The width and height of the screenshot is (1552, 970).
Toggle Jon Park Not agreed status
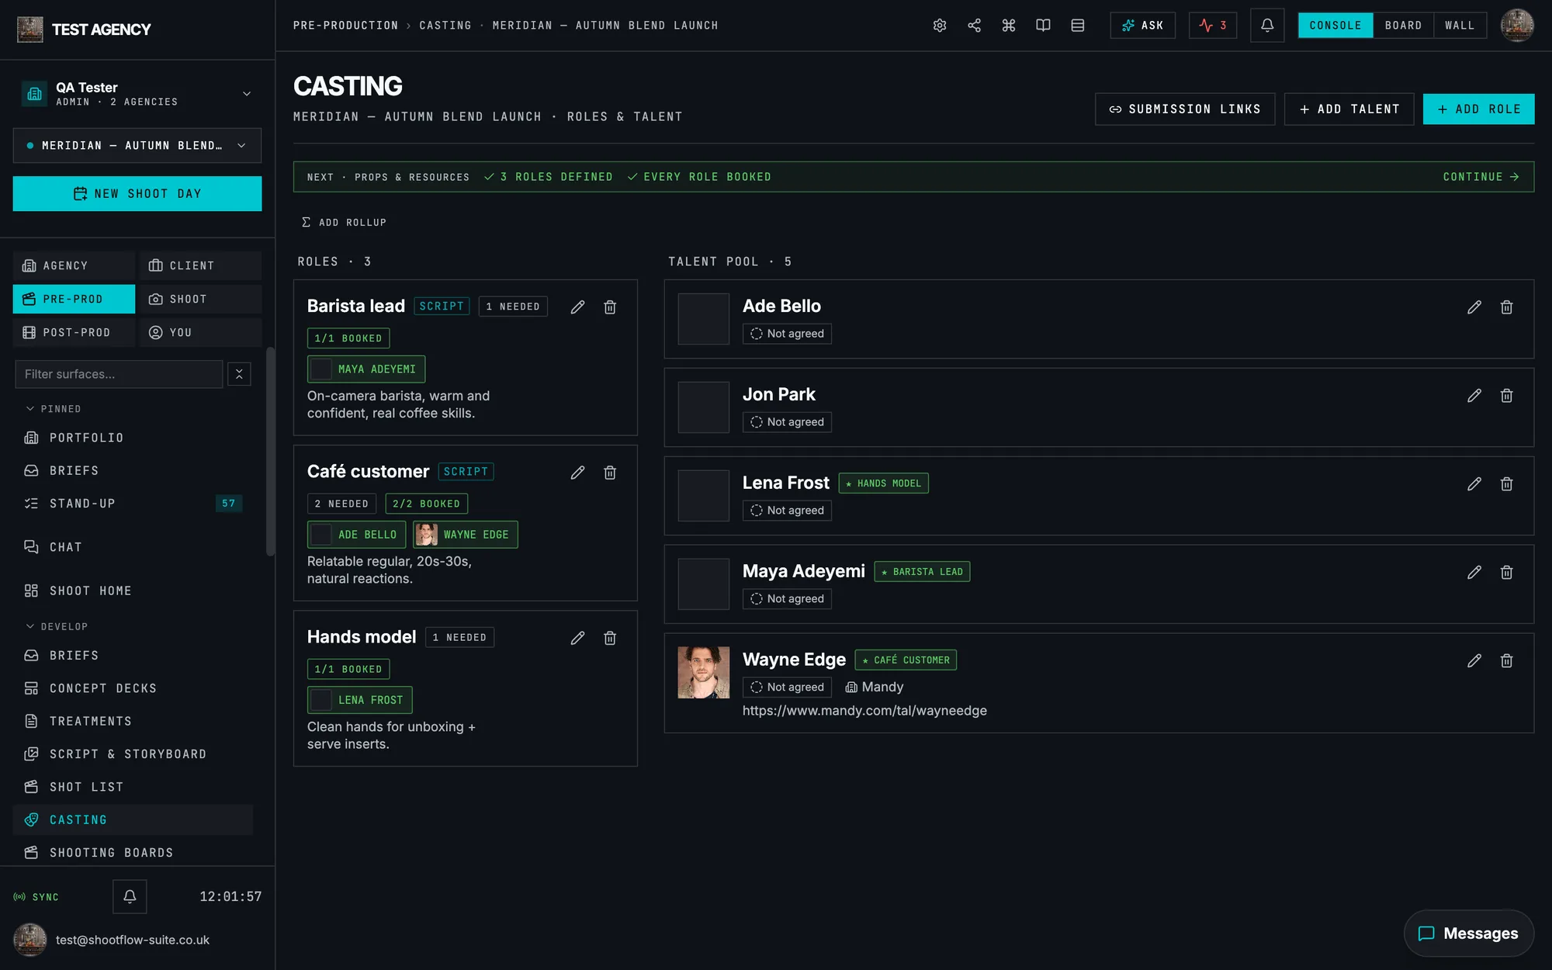point(787,422)
